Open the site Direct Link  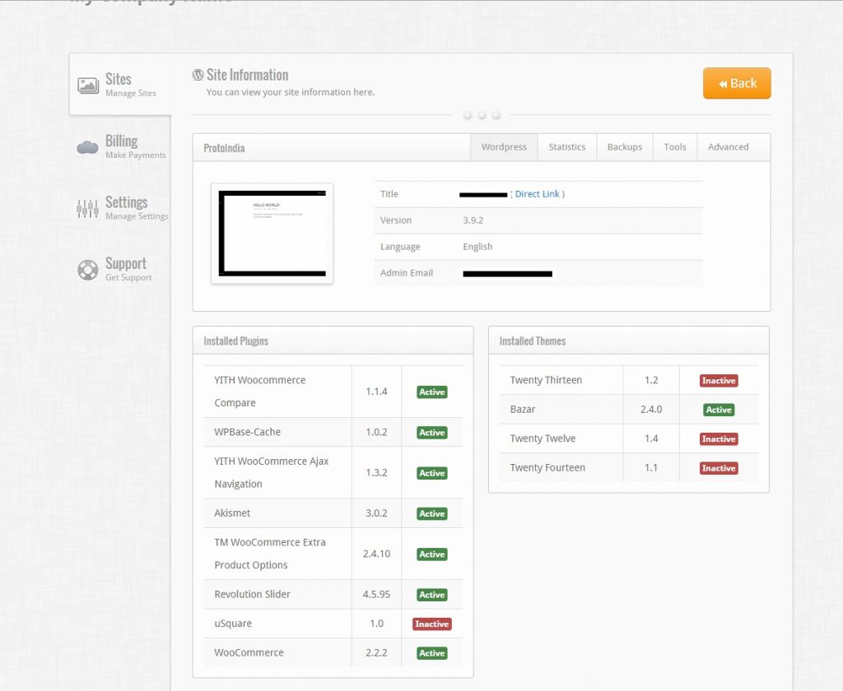point(537,194)
